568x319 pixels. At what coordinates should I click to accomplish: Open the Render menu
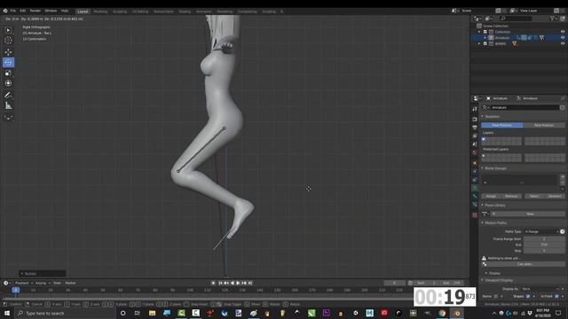pos(35,11)
